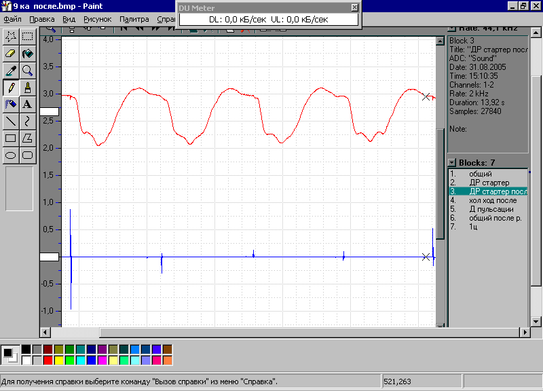The height and width of the screenshot is (391, 543).
Task: Click the "общий после р." block row in the picture
Action: 488,218
